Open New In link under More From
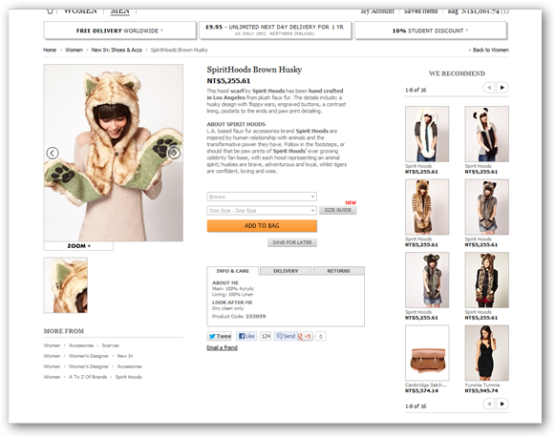 click(125, 356)
